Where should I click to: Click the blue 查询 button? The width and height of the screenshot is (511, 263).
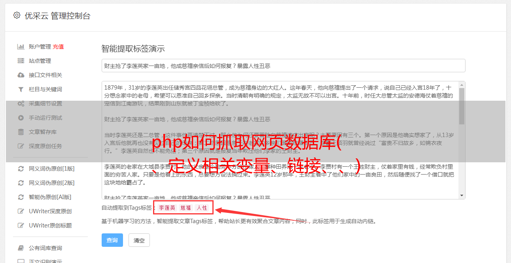(x=112, y=240)
